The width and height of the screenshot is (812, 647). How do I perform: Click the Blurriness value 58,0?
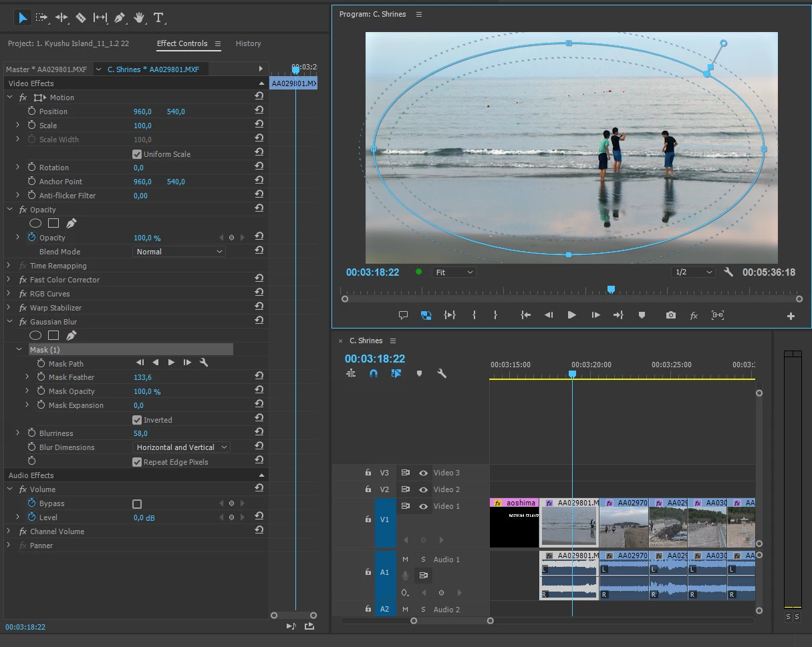pyautogui.click(x=140, y=433)
